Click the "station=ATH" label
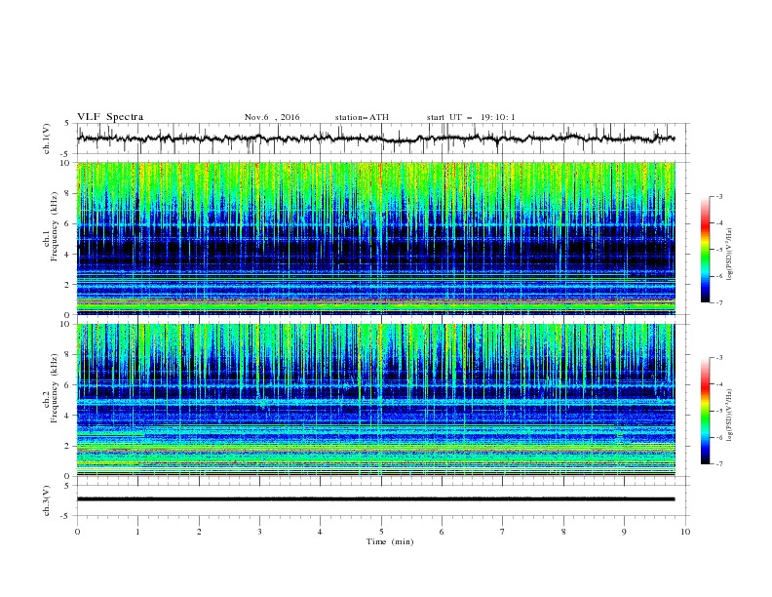Image resolution: width=772 pixels, height=597 pixels. [x=362, y=117]
